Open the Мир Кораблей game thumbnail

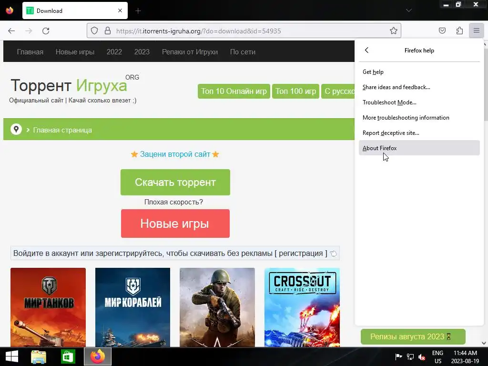[132, 307]
